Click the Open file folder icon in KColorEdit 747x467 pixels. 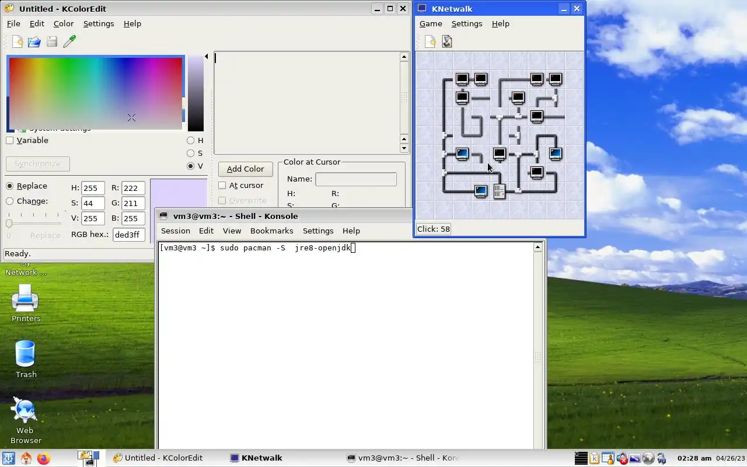point(34,41)
